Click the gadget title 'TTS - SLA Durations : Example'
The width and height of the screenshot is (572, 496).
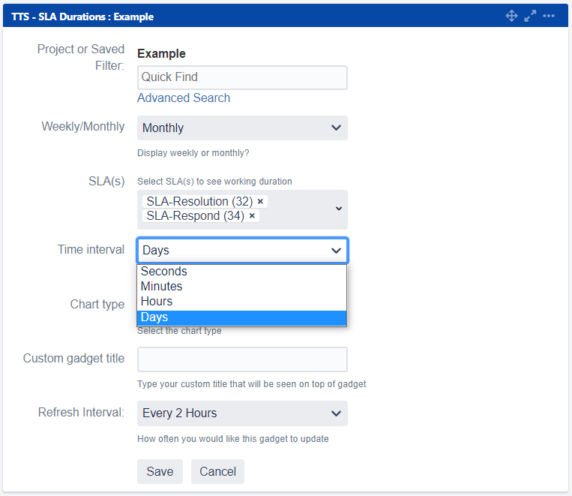(82, 17)
